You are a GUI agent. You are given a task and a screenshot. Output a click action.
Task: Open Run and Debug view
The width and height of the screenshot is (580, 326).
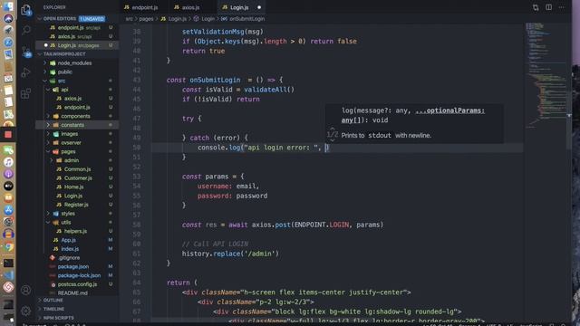[26, 72]
